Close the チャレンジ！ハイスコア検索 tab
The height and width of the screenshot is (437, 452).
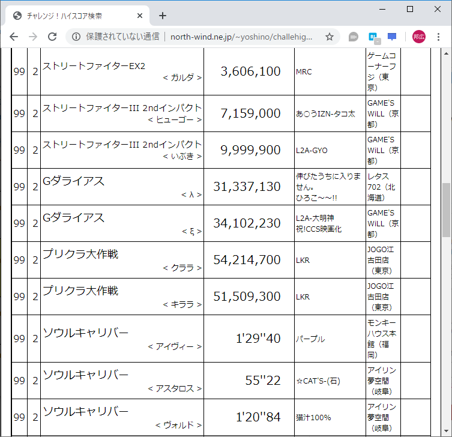click(x=140, y=16)
